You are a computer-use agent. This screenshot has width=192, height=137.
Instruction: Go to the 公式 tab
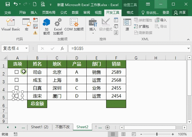point(64,13)
